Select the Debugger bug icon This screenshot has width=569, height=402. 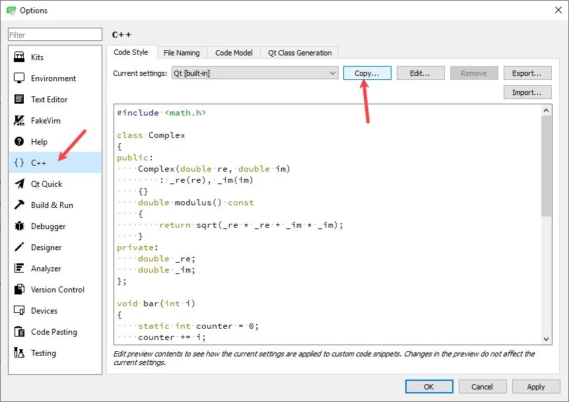point(19,226)
